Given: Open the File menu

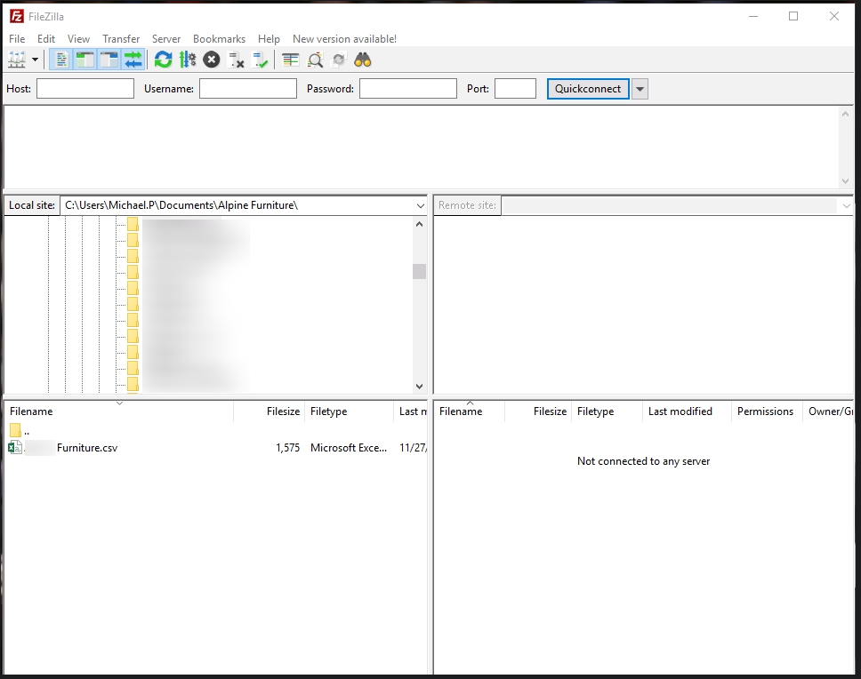Looking at the screenshot, I should (17, 39).
